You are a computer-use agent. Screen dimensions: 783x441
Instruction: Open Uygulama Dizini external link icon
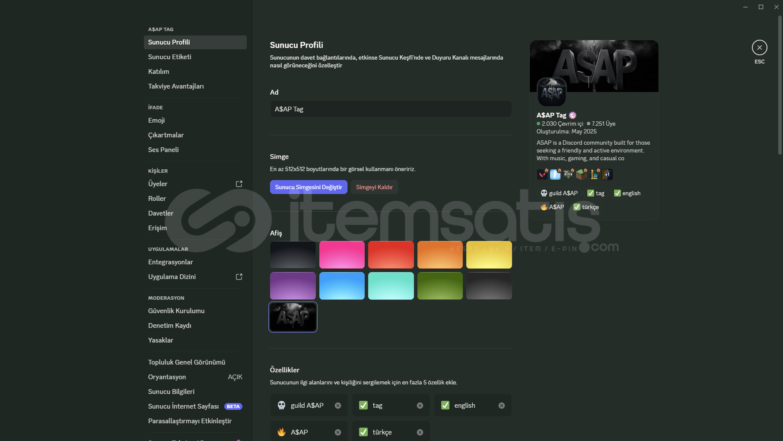click(239, 277)
